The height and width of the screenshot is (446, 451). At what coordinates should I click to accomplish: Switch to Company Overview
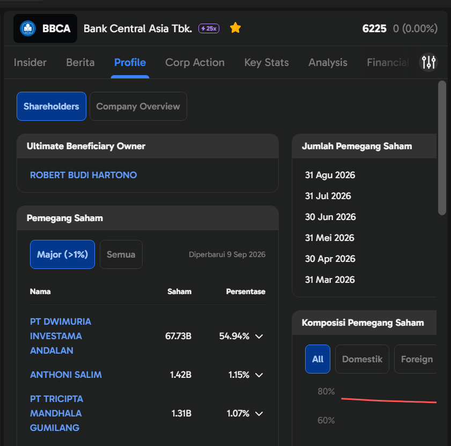tap(138, 106)
